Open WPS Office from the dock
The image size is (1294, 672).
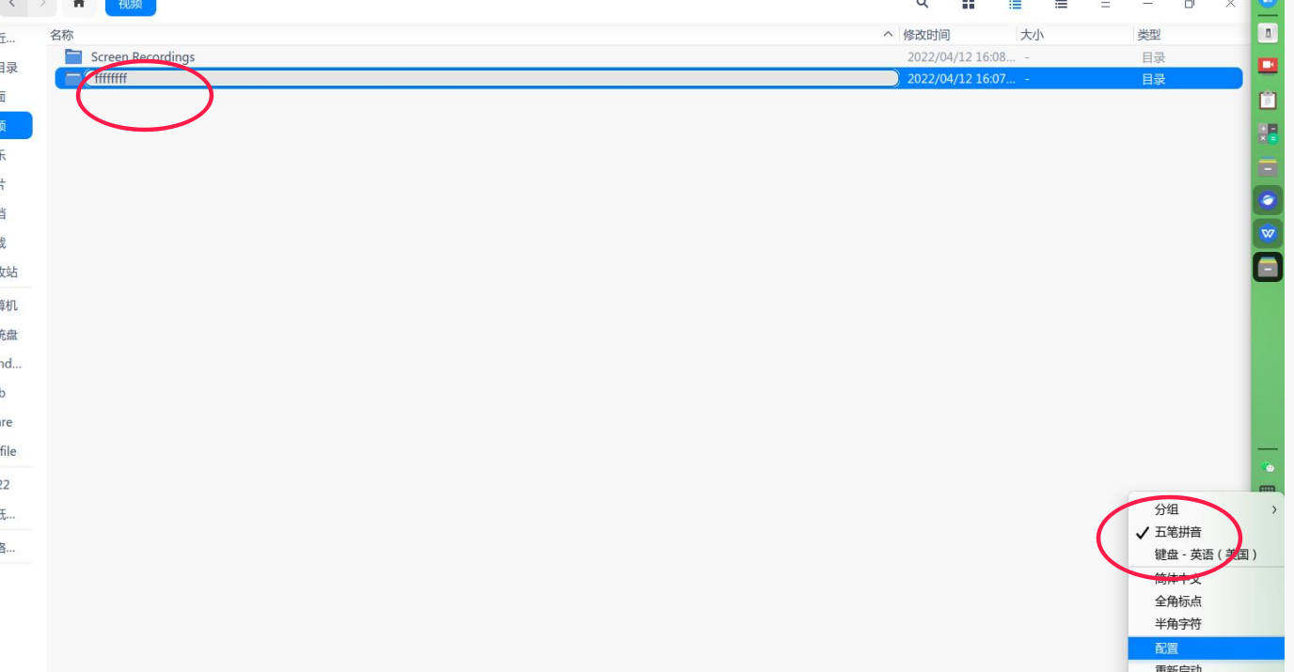(x=1268, y=233)
